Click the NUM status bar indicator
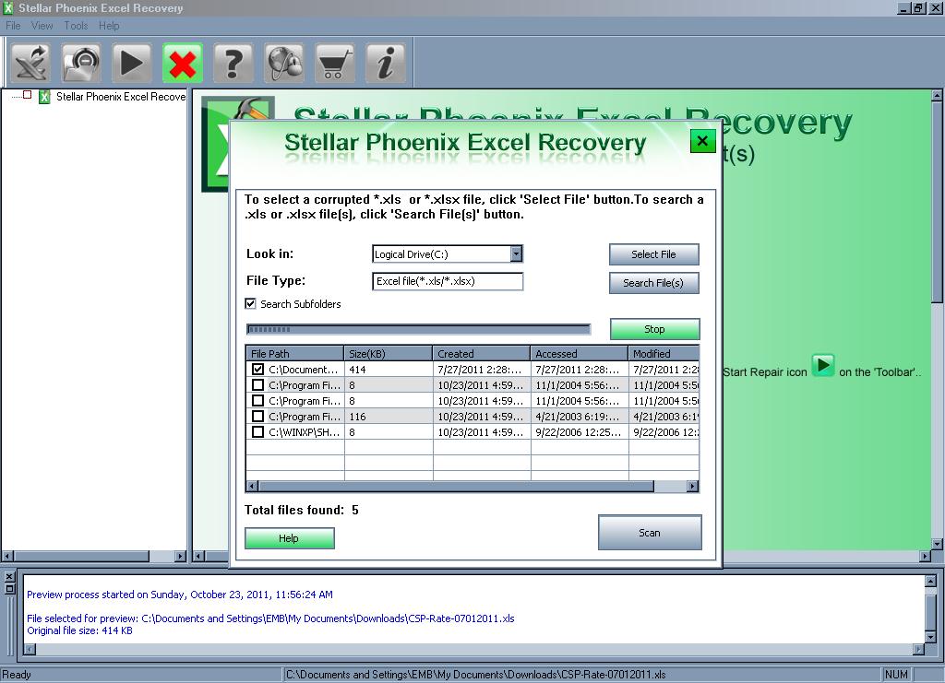Screen dimensions: 945x683 pos(896,675)
